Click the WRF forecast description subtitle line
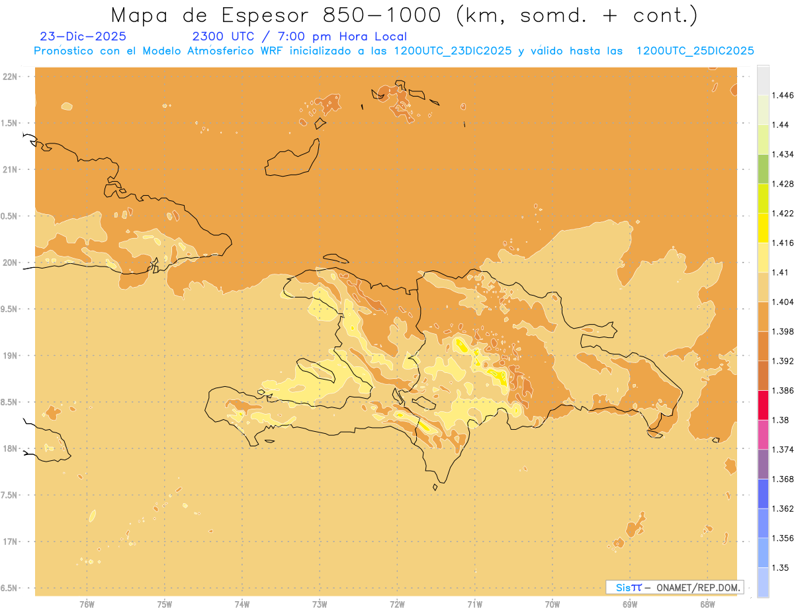 pos(394,51)
